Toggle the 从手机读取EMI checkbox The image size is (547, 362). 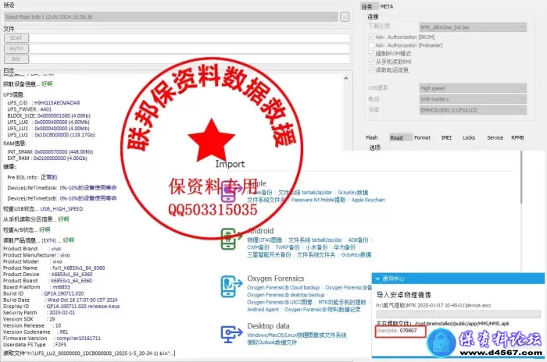pyautogui.click(x=371, y=62)
